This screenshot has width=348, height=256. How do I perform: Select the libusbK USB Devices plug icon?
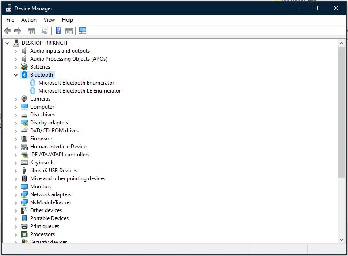coord(24,171)
